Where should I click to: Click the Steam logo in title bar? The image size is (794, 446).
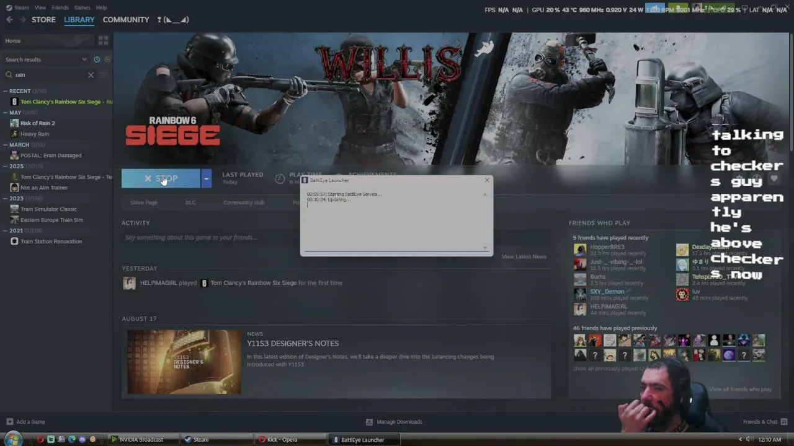coord(9,7)
